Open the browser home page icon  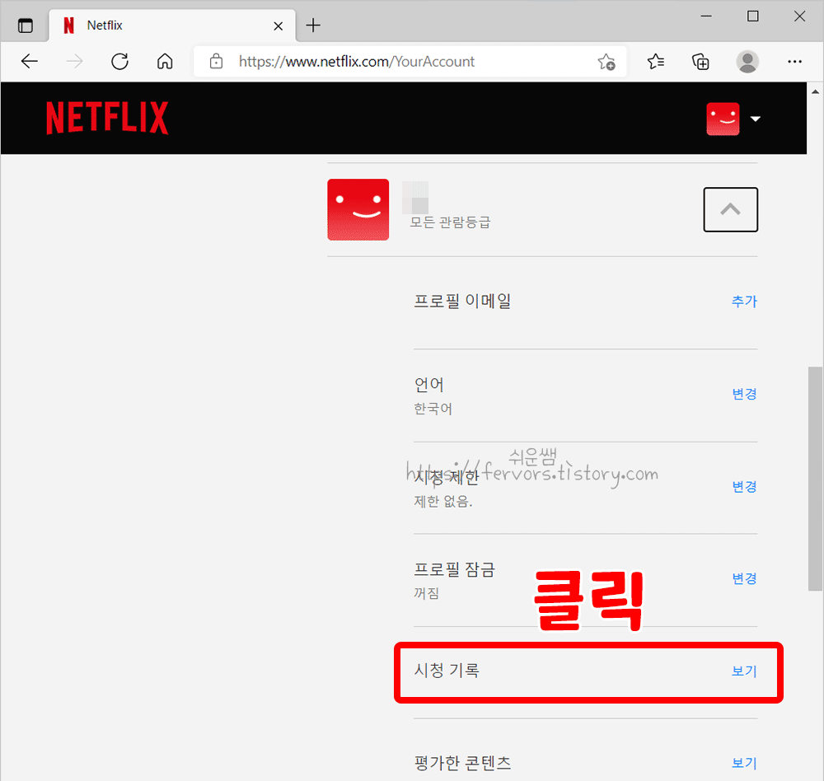(x=165, y=62)
